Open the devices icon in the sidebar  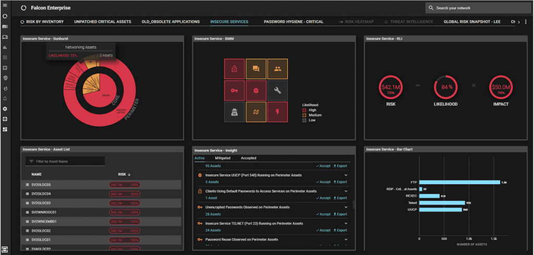[x=5, y=37]
